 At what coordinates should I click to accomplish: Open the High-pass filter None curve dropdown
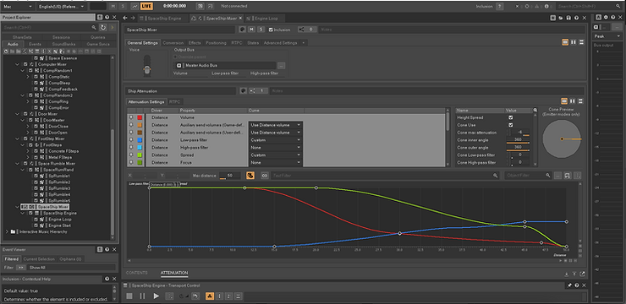(x=275, y=148)
